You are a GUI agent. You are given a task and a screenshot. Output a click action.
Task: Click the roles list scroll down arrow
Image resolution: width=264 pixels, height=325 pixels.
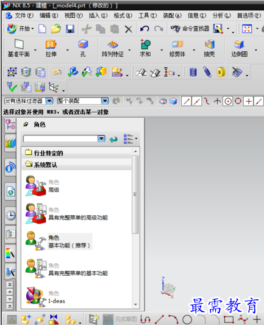tap(135, 304)
